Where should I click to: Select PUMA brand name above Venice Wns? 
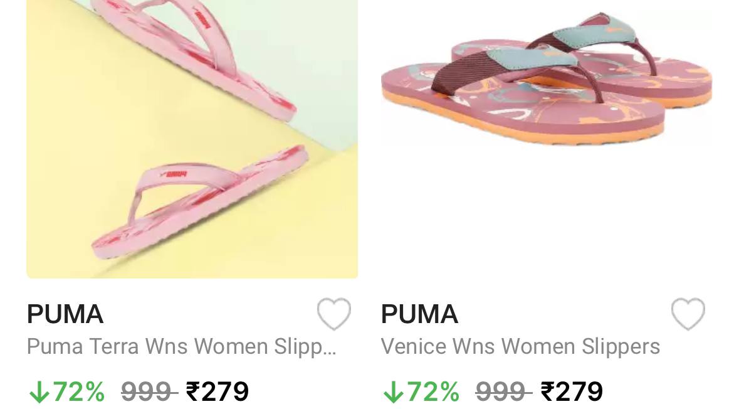pos(419,314)
